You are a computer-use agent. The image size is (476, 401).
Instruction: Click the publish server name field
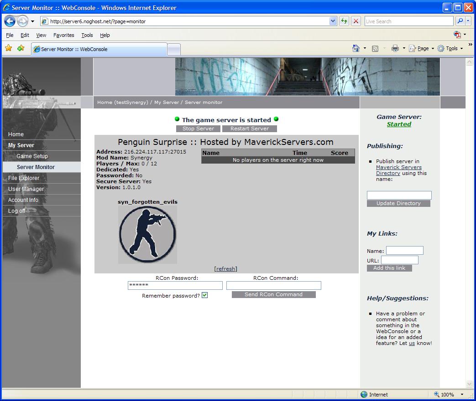coord(399,195)
